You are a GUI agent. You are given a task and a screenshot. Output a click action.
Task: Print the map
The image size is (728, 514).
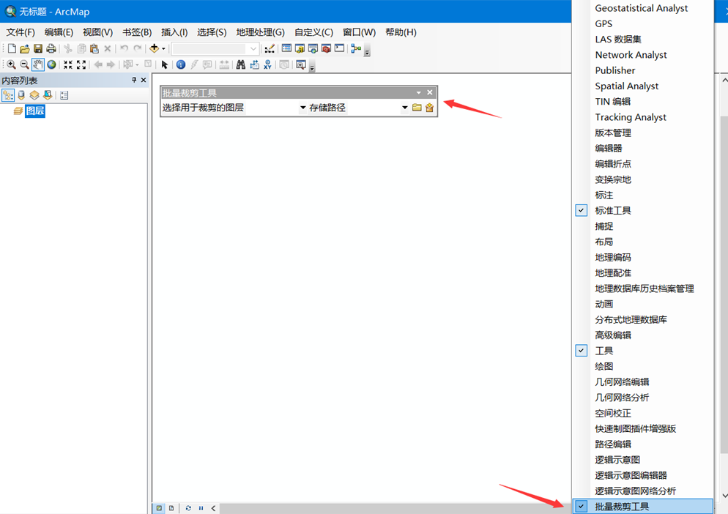tap(51, 49)
